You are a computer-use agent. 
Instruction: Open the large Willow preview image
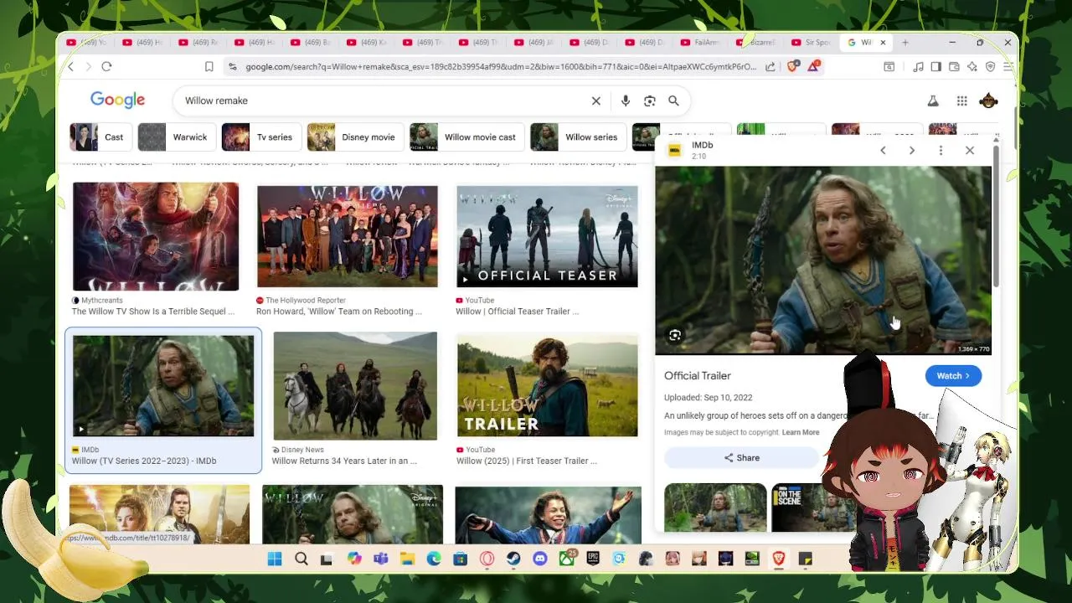(823, 260)
